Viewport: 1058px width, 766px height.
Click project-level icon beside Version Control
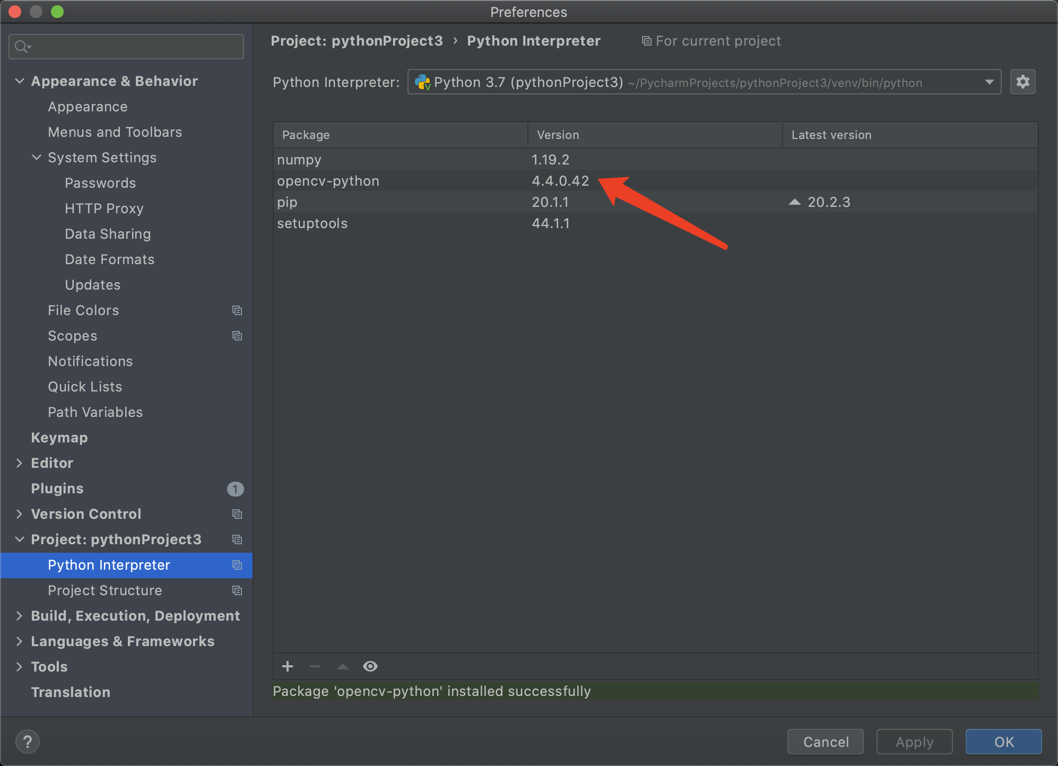237,514
